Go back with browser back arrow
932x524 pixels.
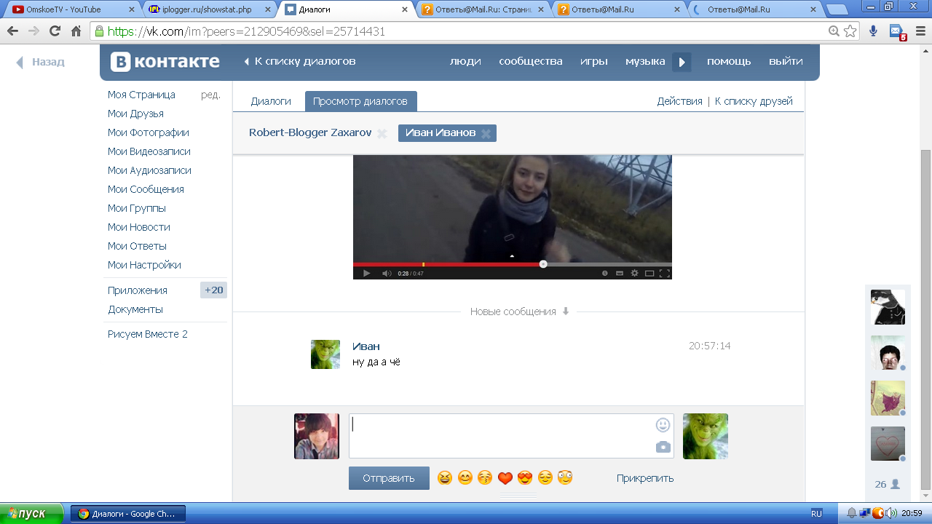pyautogui.click(x=13, y=31)
